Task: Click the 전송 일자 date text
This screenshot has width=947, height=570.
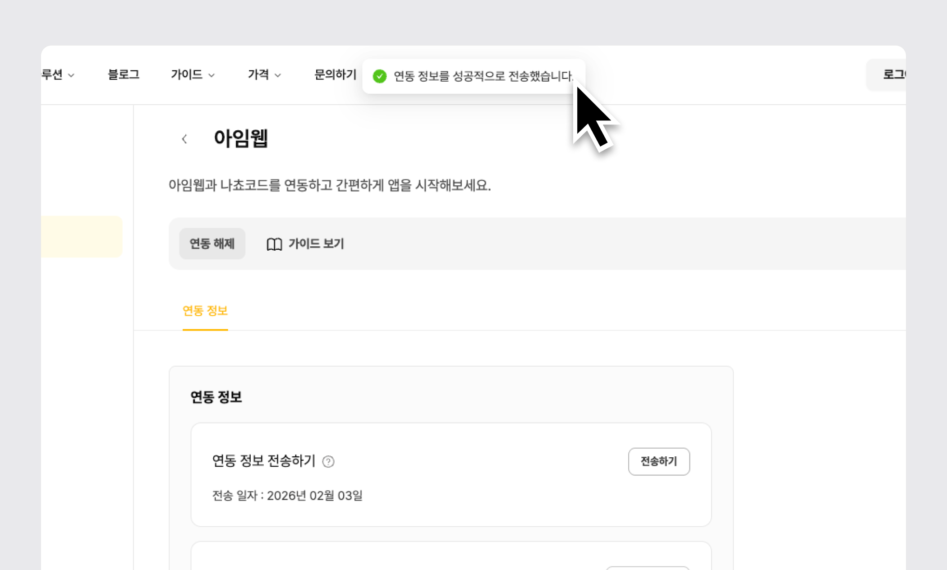Action: tap(287, 496)
